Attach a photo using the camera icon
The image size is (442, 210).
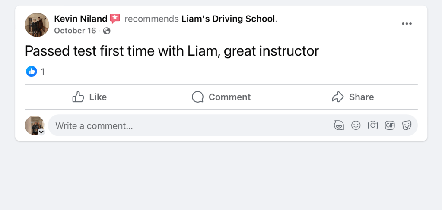click(372, 125)
